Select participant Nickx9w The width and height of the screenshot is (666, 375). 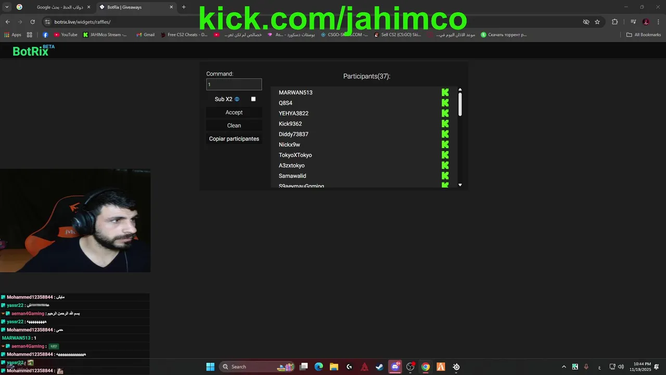point(289,145)
